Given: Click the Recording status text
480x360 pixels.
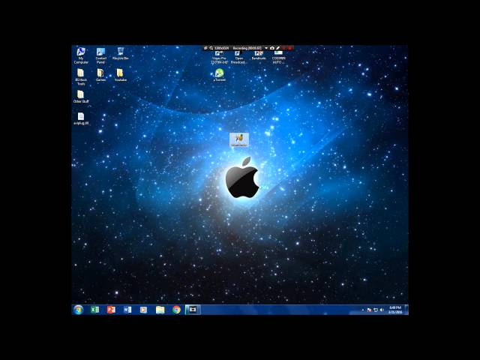Looking at the screenshot, I should [247, 48].
